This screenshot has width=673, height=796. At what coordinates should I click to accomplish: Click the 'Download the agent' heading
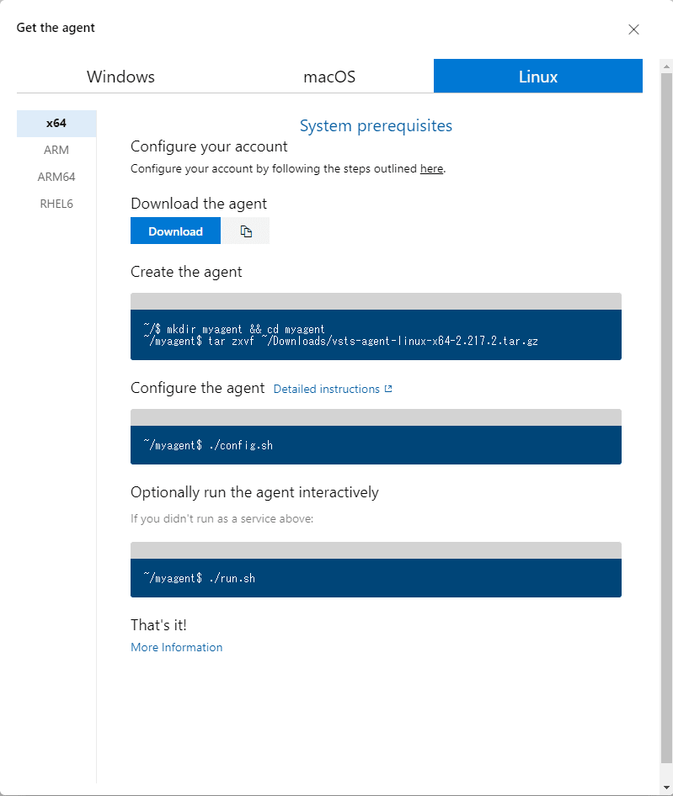click(199, 204)
